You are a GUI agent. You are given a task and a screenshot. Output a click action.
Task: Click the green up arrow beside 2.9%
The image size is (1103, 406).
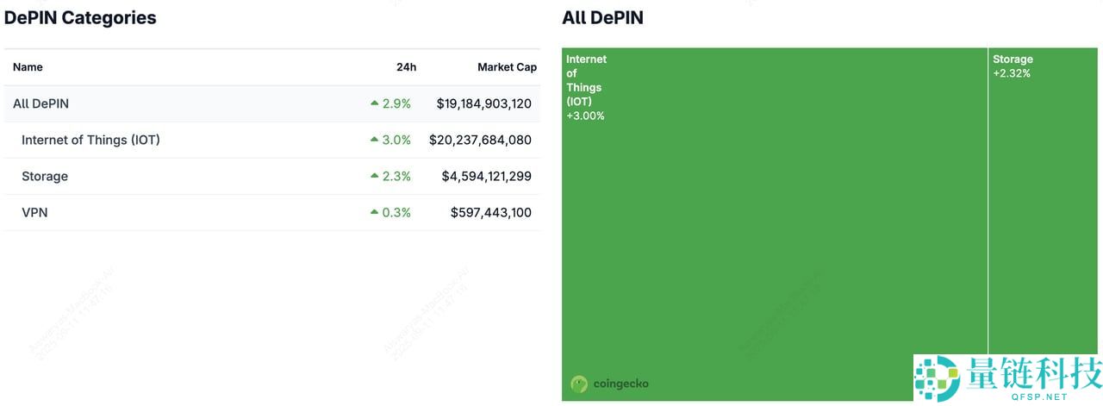(x=375, y=103)
